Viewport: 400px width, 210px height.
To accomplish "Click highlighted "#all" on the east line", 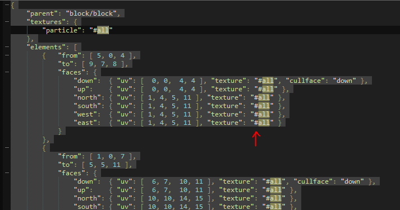I will (262, 123).
